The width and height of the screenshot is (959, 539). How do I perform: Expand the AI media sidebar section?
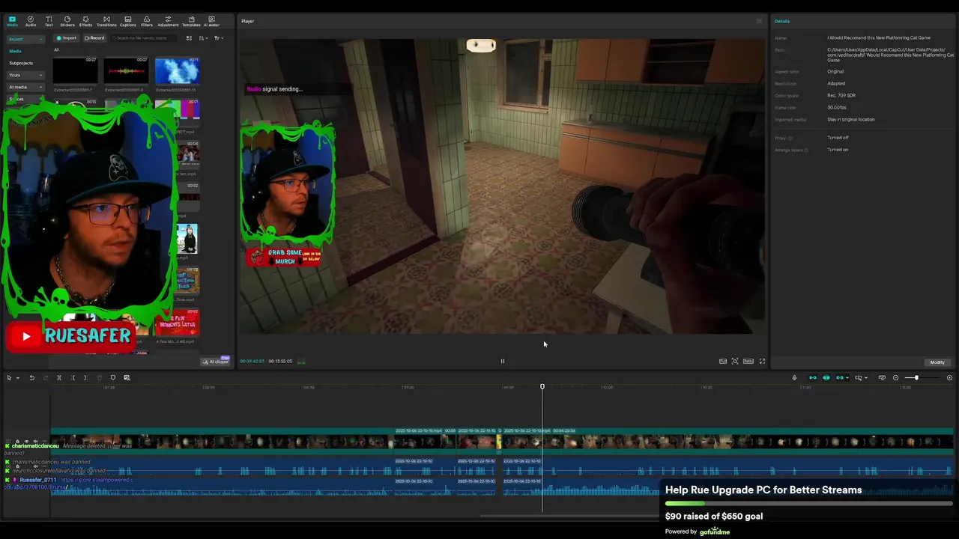[x=25, y=87]
